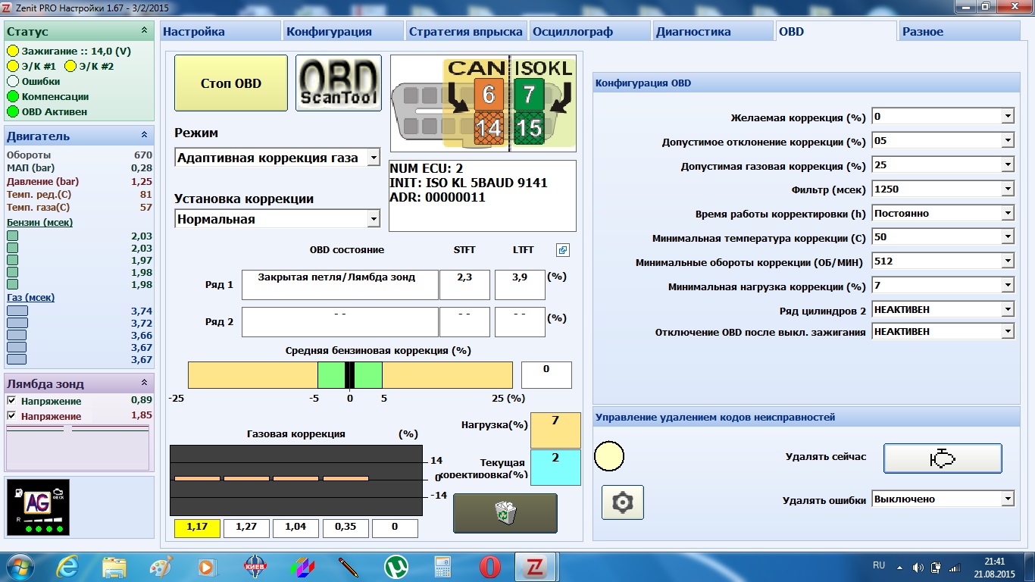Click the engine icon delete-now button

(x=943, y=458)
